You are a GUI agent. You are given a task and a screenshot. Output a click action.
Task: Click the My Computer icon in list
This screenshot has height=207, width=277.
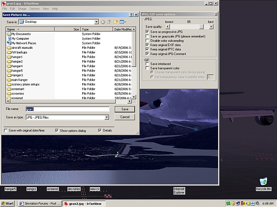pyautogui.click(x=9, y=38)
